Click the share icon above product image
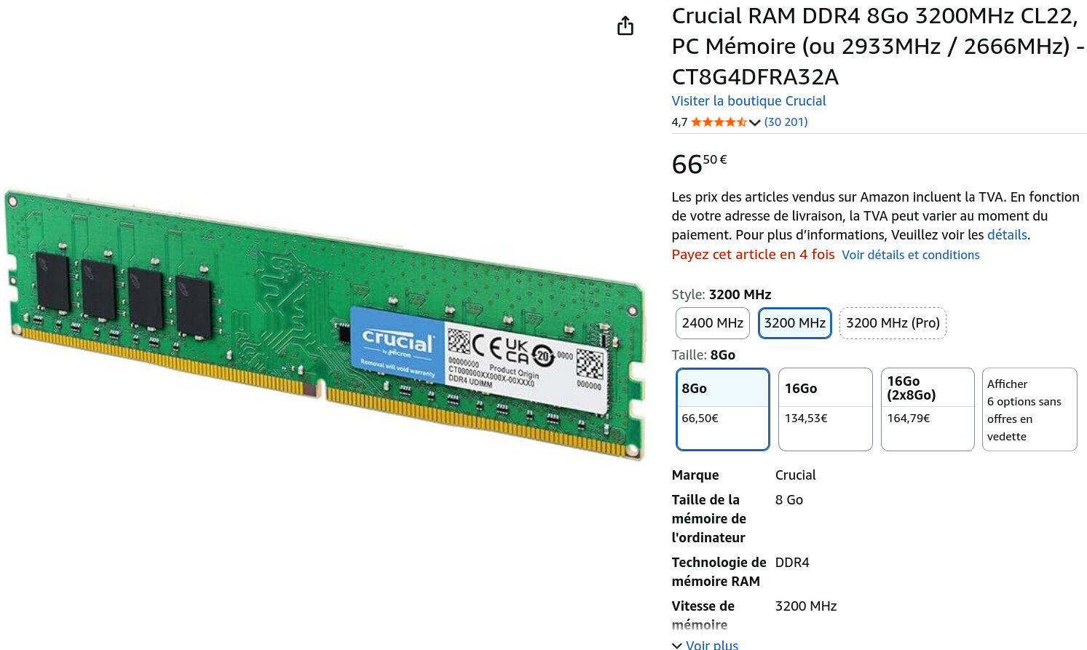 point(625,26)
